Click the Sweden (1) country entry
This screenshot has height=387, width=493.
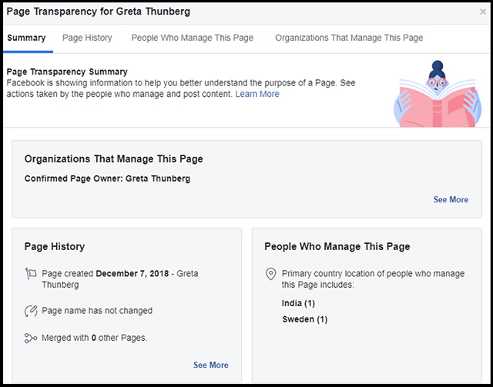pyautogui.click(x=305, y=319)
